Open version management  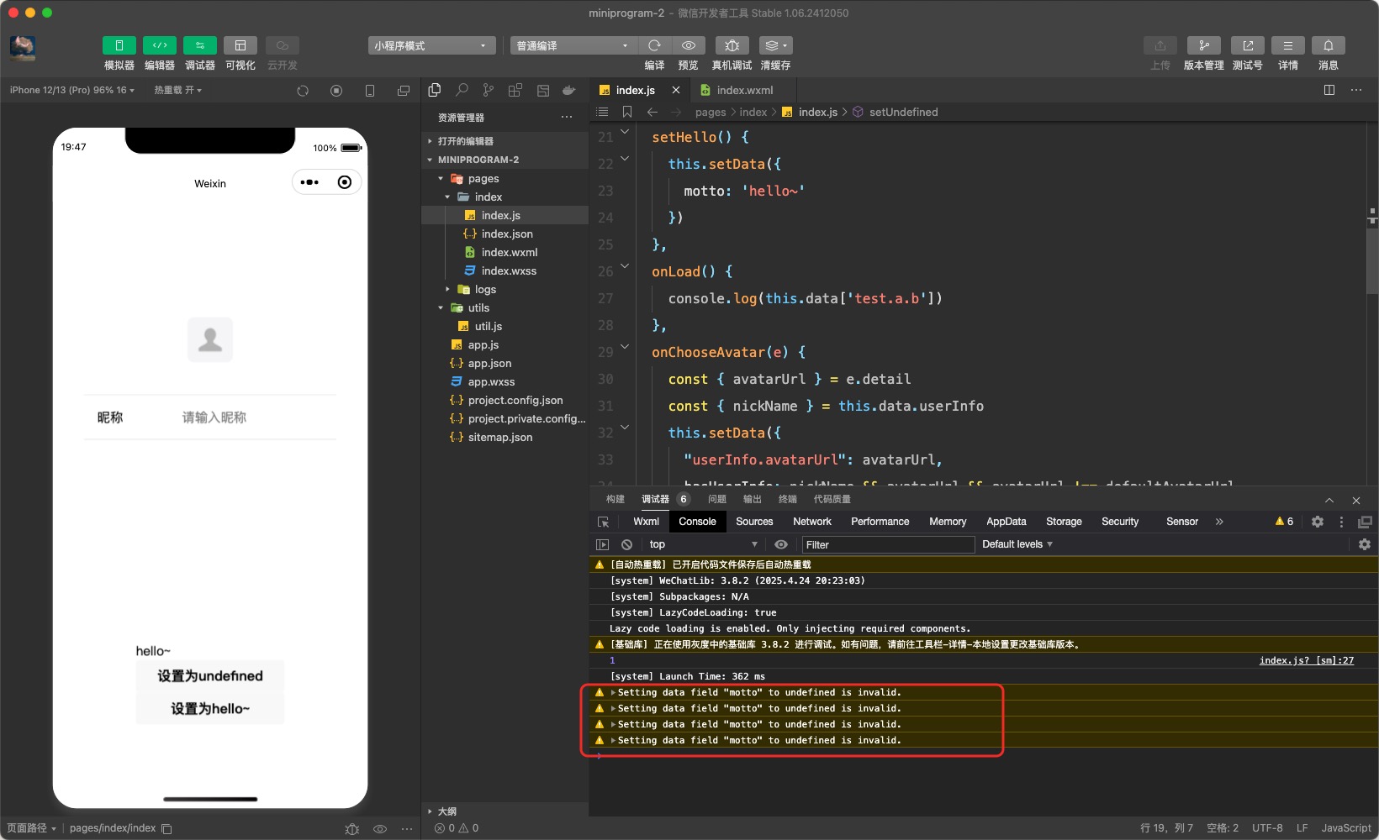1204,45
